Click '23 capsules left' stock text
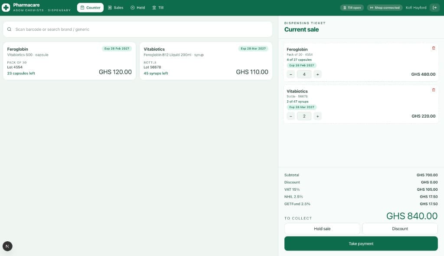444x256 pixels. click(x=21, y=74)
